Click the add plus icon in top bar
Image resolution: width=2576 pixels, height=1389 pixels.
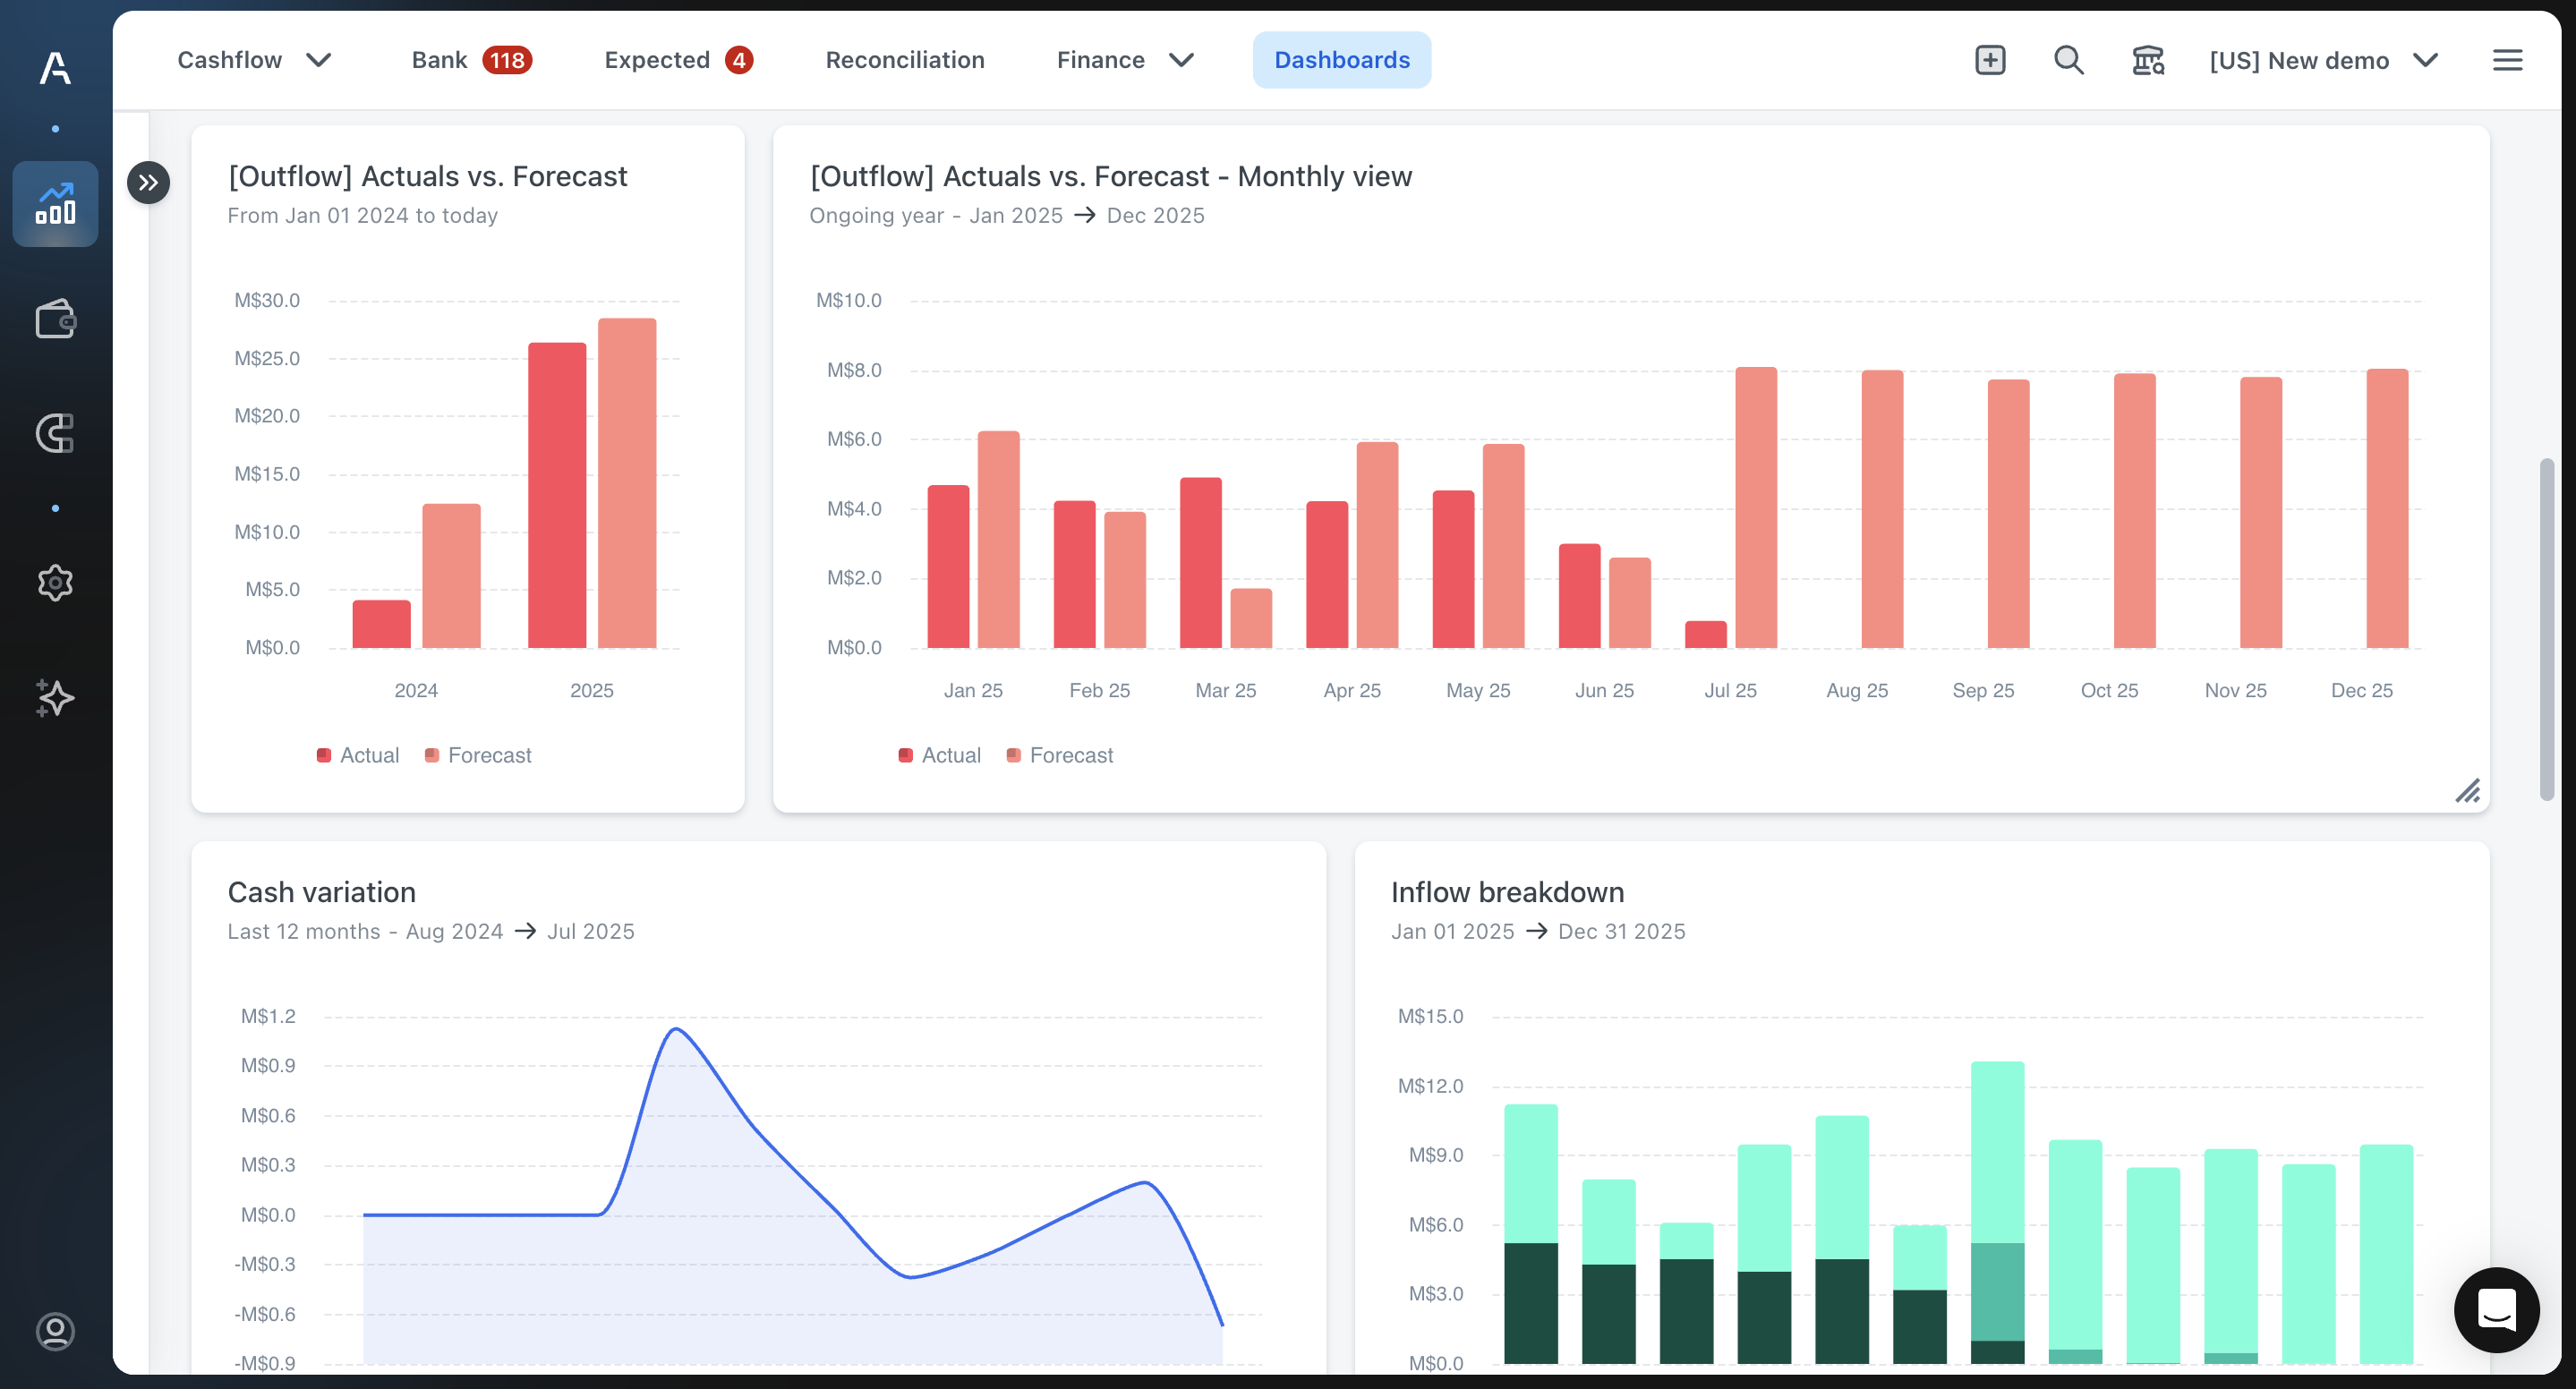pyautogui.click(x=1990, y=60)
